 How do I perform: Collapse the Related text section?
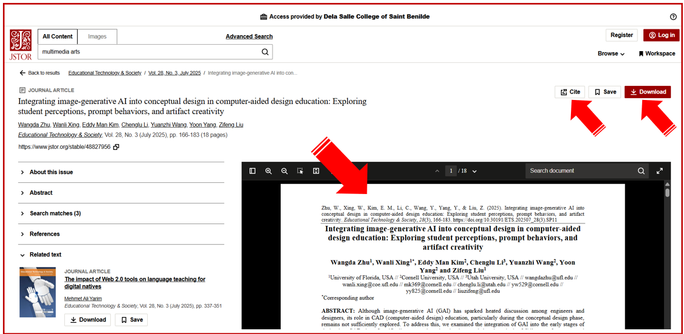click(x=121, y=255)
